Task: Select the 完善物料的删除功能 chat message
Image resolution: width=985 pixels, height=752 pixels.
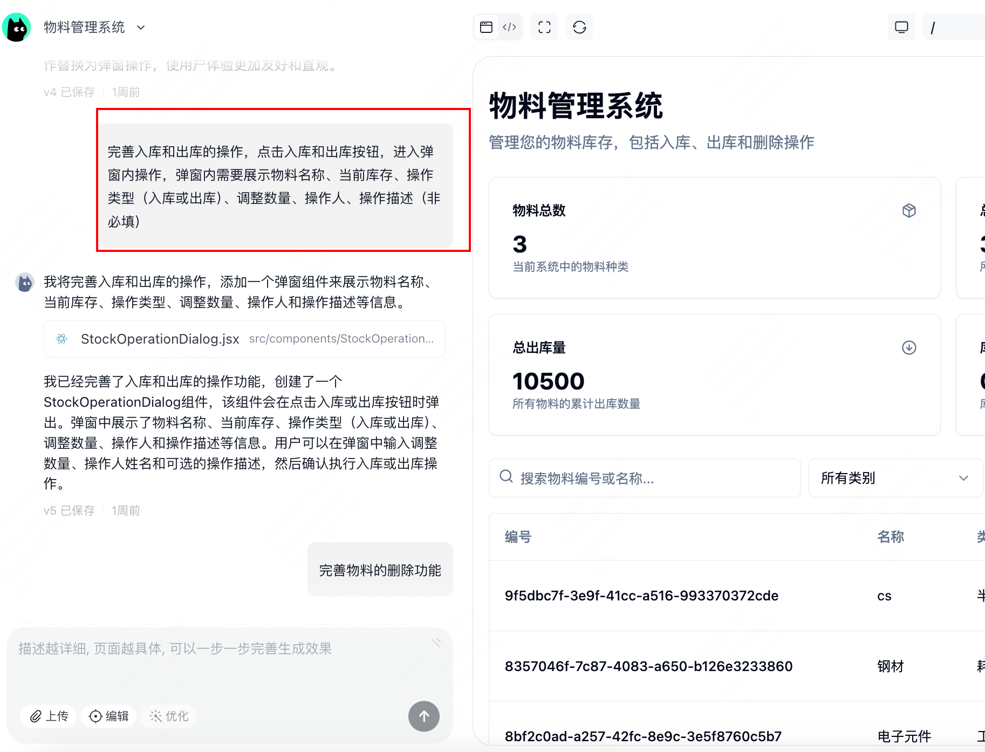Action: [380, 570]
